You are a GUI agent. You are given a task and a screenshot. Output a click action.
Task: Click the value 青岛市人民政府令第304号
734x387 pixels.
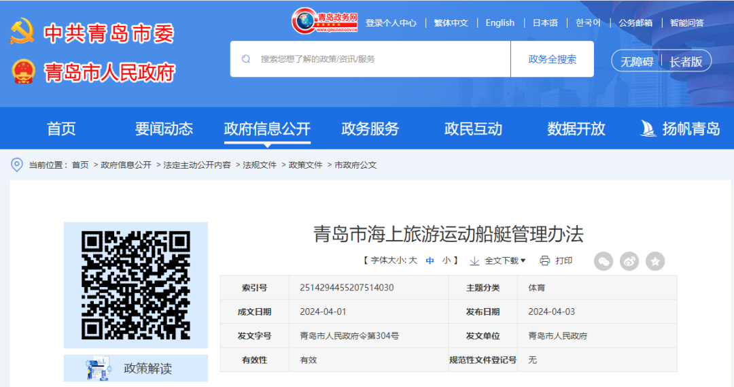[x=349, y=336]
